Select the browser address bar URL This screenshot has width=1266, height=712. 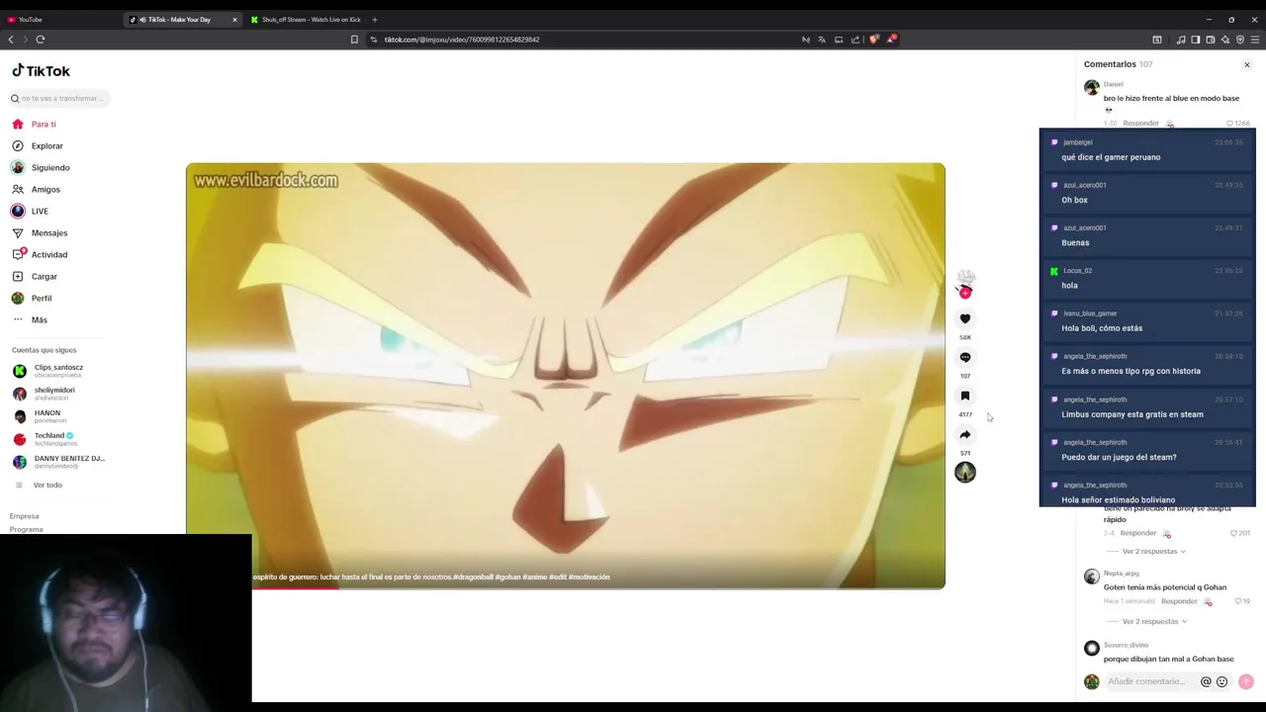[x=462, y=40]
